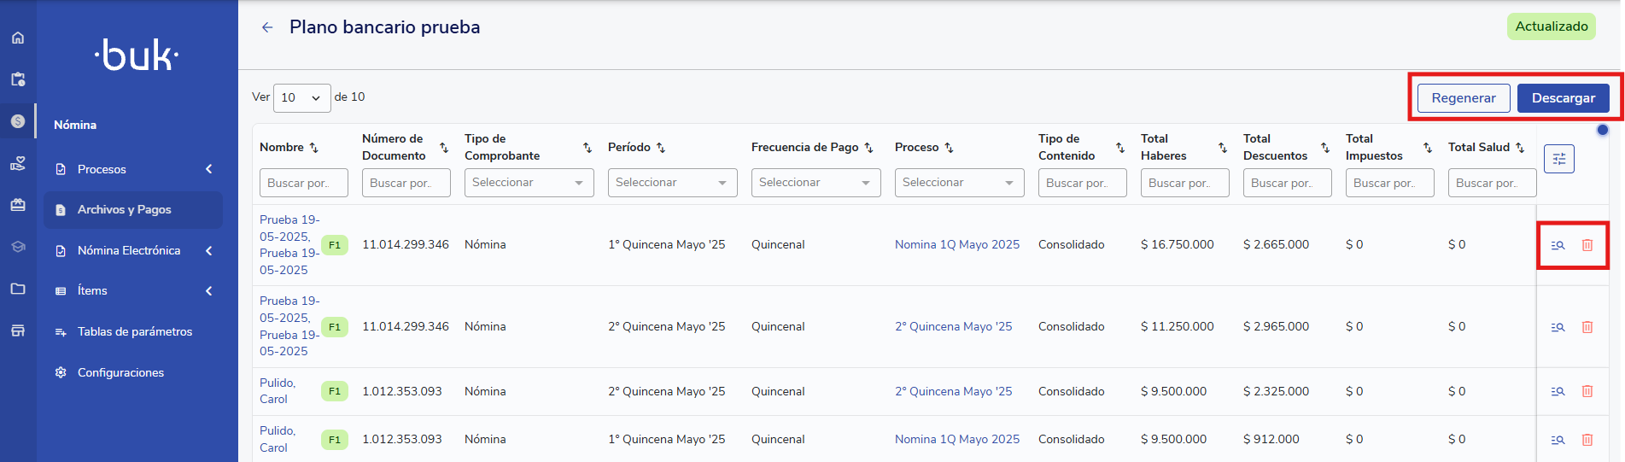Sort by the Período column arrows

pos(660,148)
